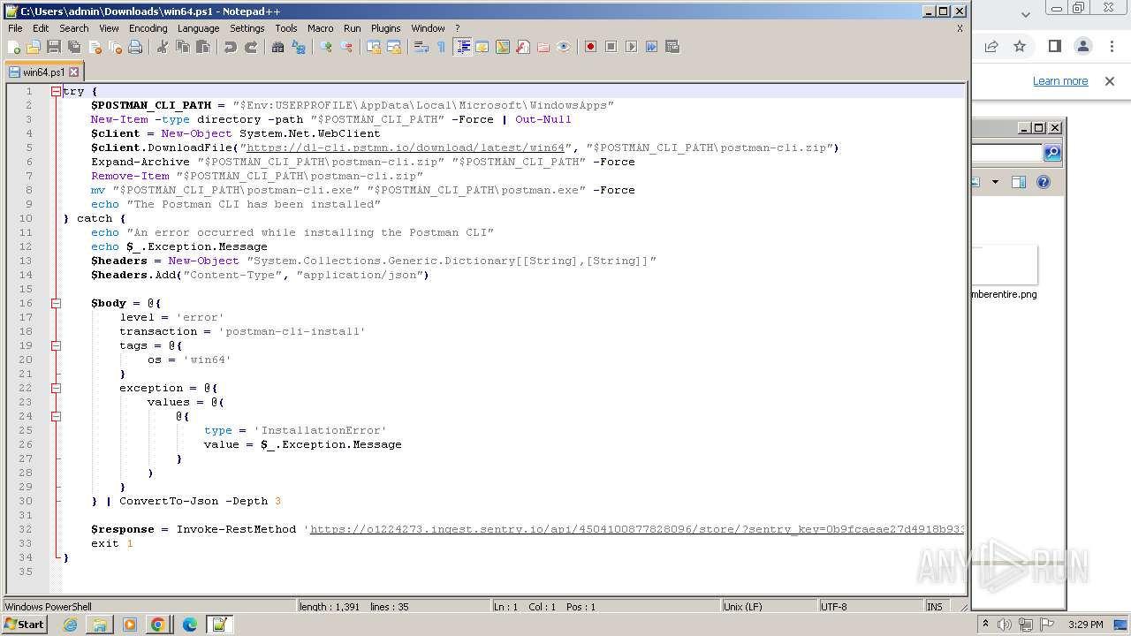Open the help question mark menu
This screenshot has width=1131, height=636.
click(457, 28)
